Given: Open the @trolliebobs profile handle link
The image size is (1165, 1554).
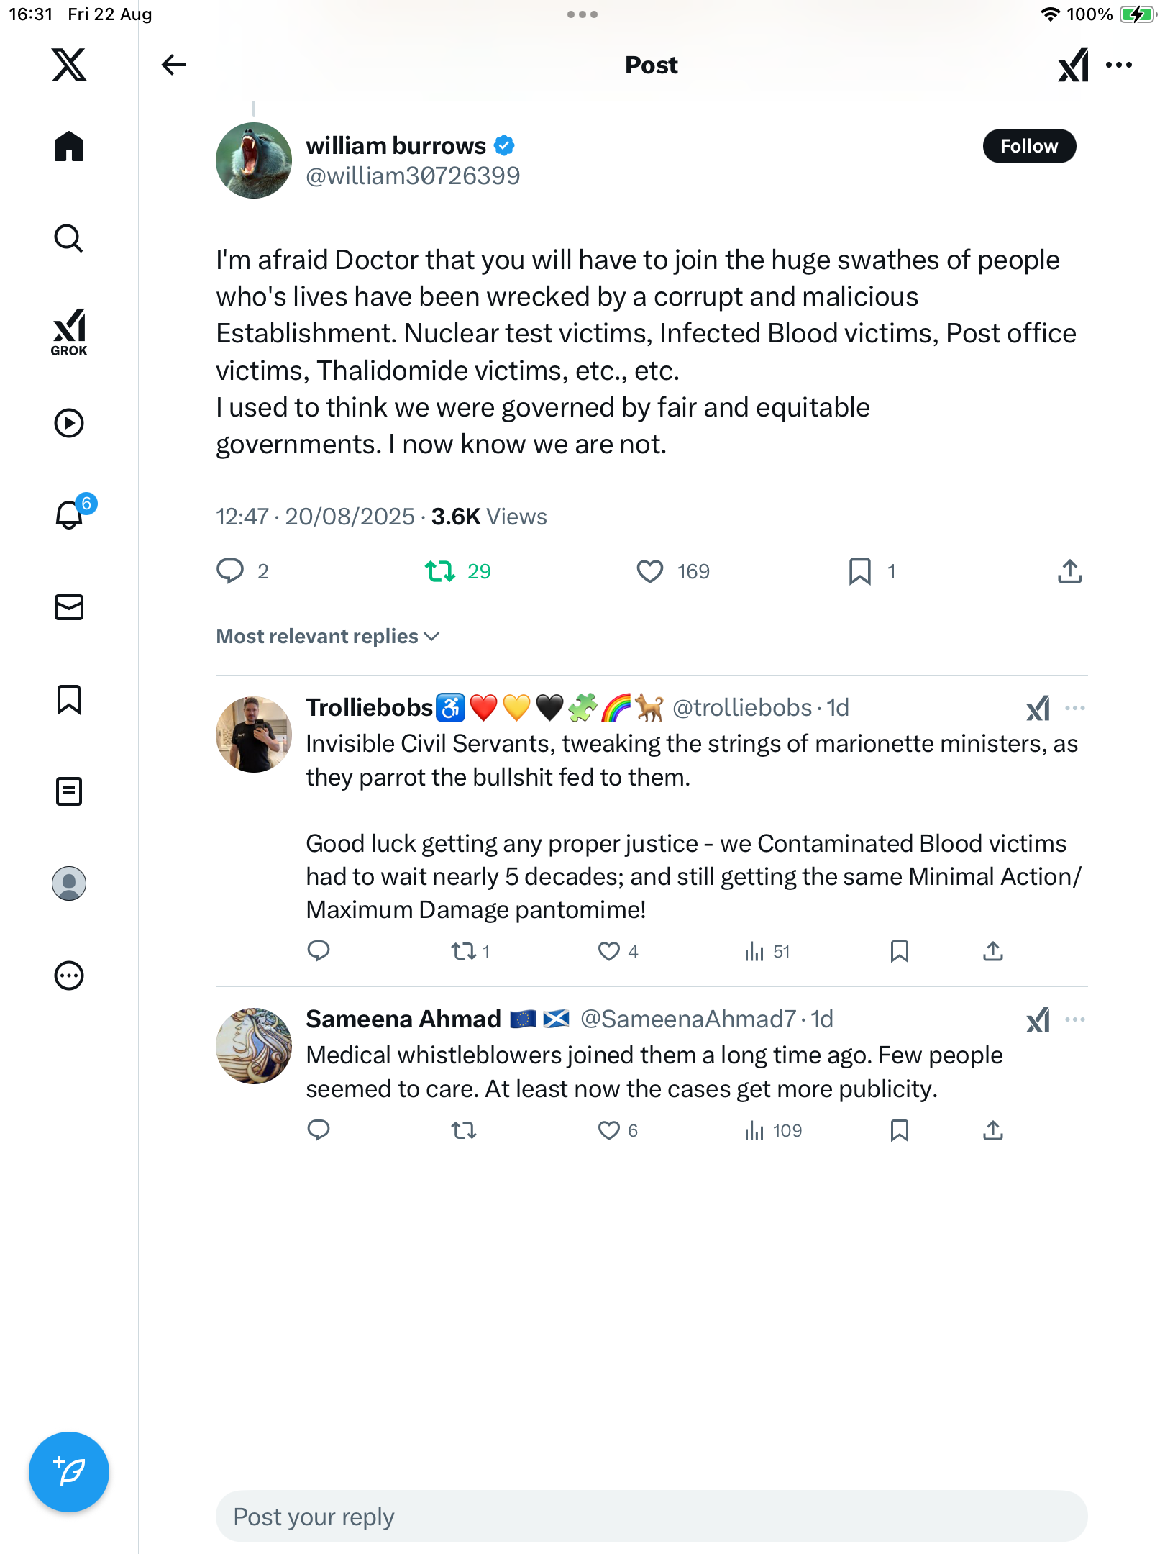Looking at the screenshot, I should click(741, 708).
